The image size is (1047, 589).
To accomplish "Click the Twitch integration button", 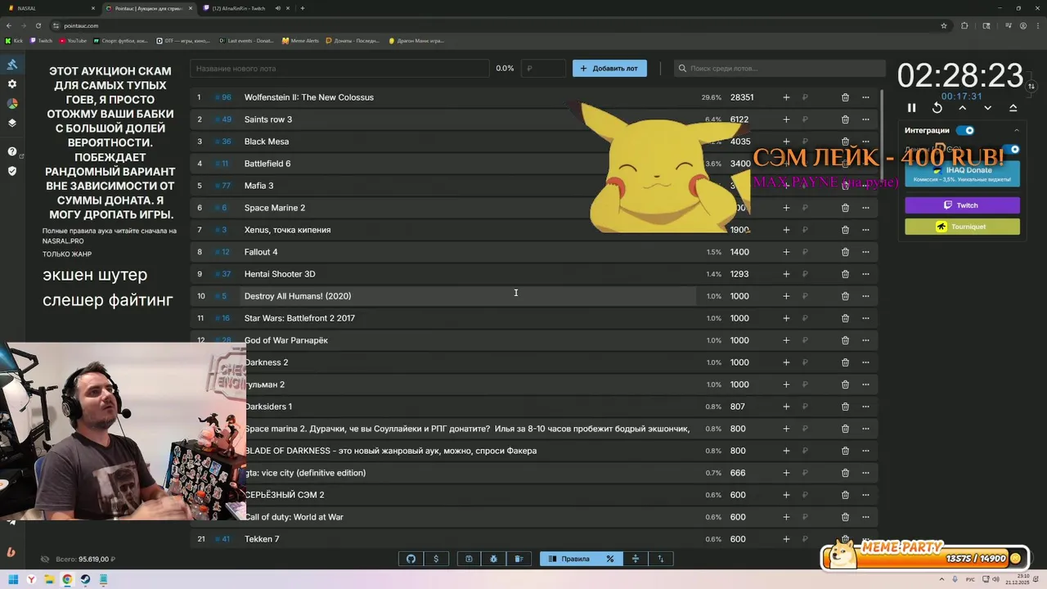I will [963, 205].
